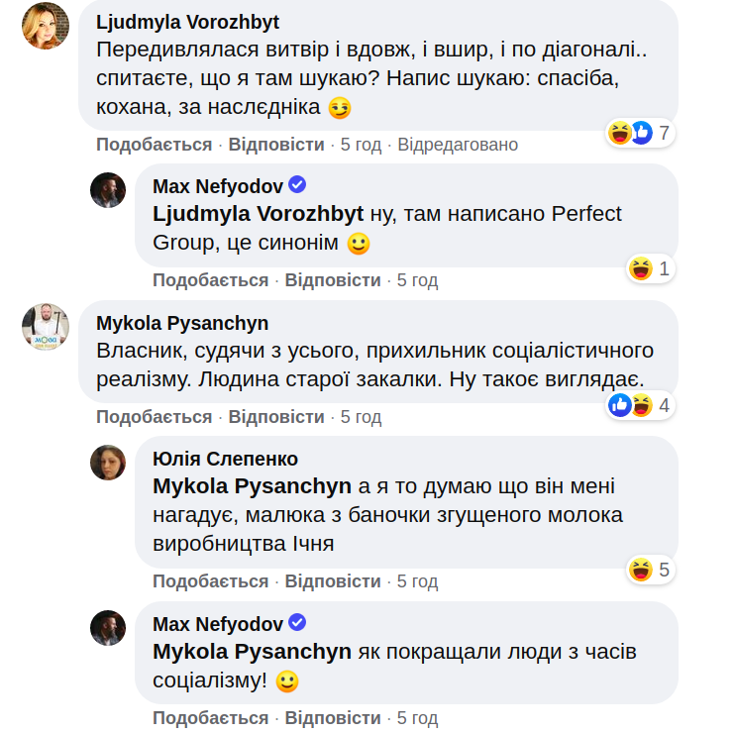Like the last Max Nefyodov reply

pyautogui.click(x=210, y=718)
